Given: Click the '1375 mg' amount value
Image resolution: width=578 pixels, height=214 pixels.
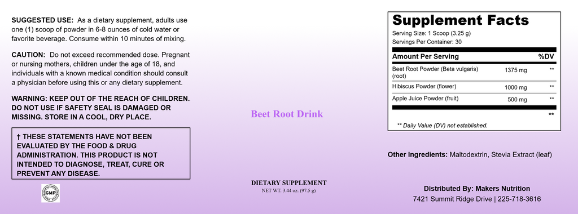Looking at the screenshot, I should click(x=516, y=70).
